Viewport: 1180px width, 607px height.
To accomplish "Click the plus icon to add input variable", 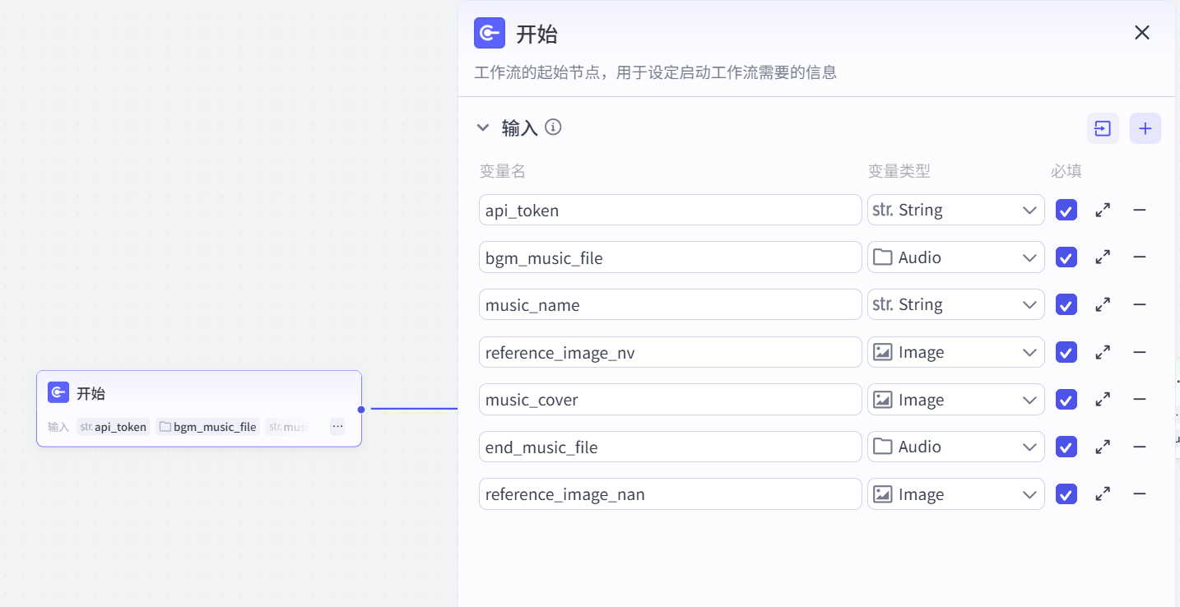I will [1145, 128].
